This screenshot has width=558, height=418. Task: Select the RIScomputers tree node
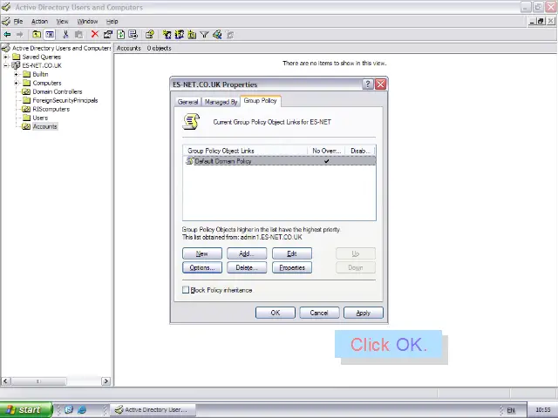51,109
